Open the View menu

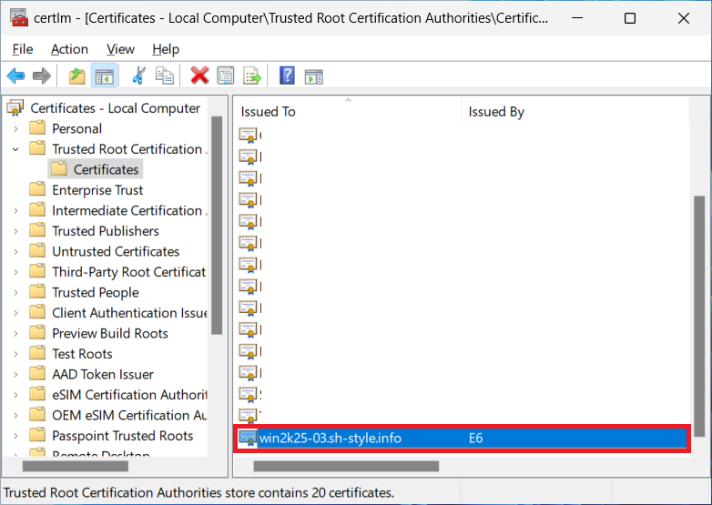point(120,49)
